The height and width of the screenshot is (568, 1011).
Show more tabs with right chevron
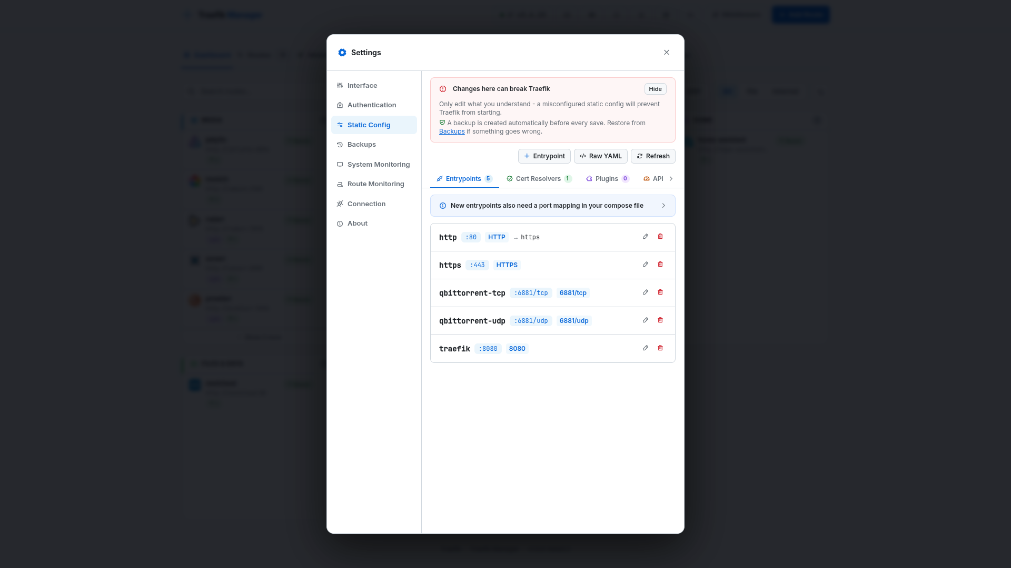671,179
